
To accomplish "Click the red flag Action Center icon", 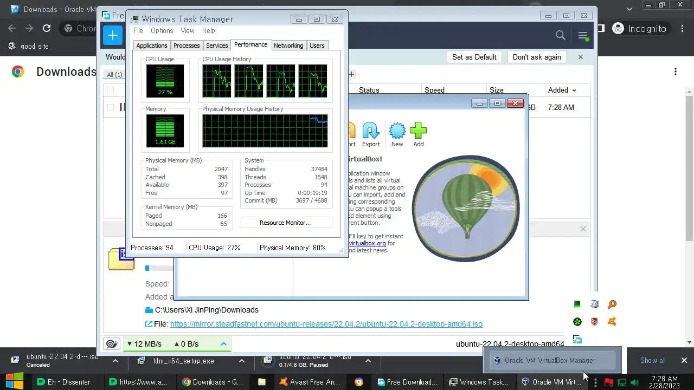I will [608, 382].
